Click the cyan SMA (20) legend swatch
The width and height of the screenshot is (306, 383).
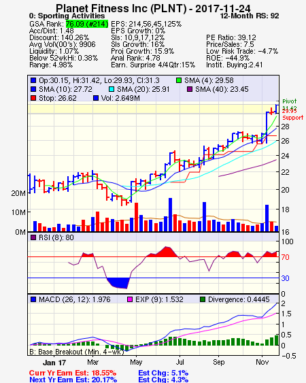click(x=112, y=89)
